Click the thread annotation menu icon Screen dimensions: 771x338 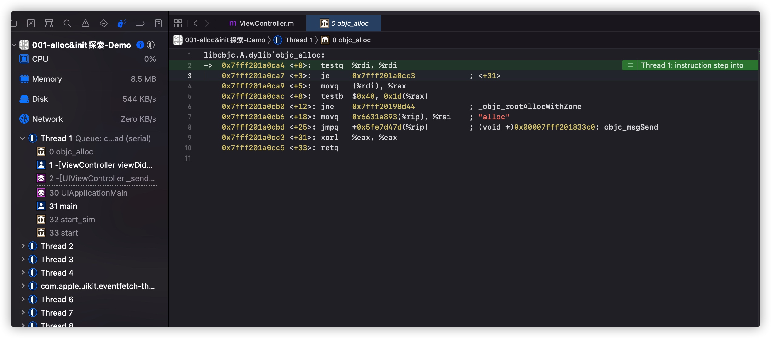click(630, 65)
